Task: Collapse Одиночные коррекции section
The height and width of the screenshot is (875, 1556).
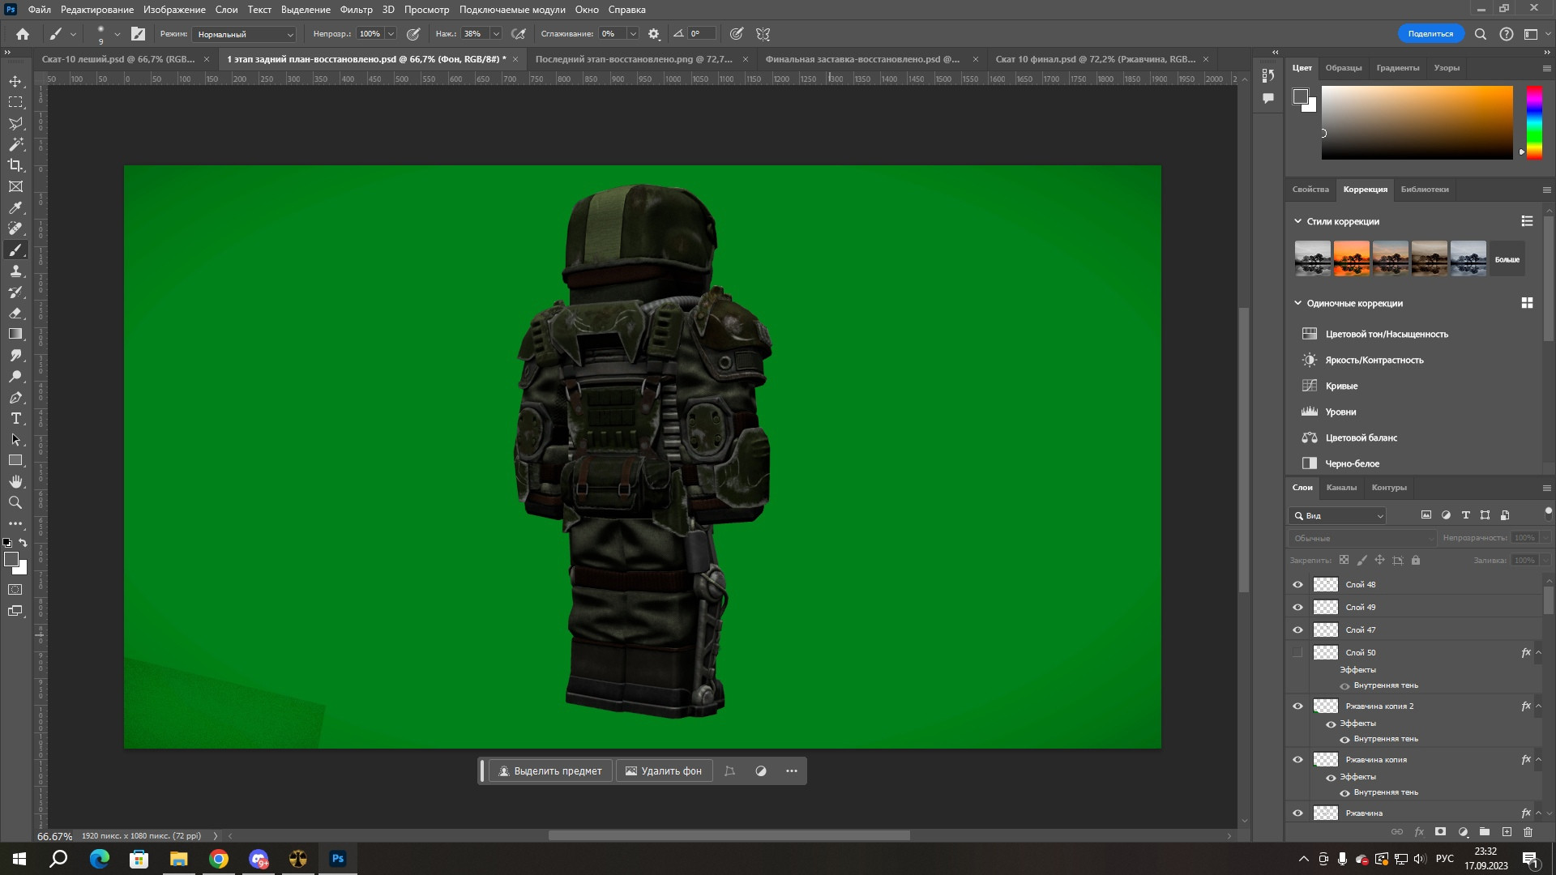Action: tap(1297, 303)
